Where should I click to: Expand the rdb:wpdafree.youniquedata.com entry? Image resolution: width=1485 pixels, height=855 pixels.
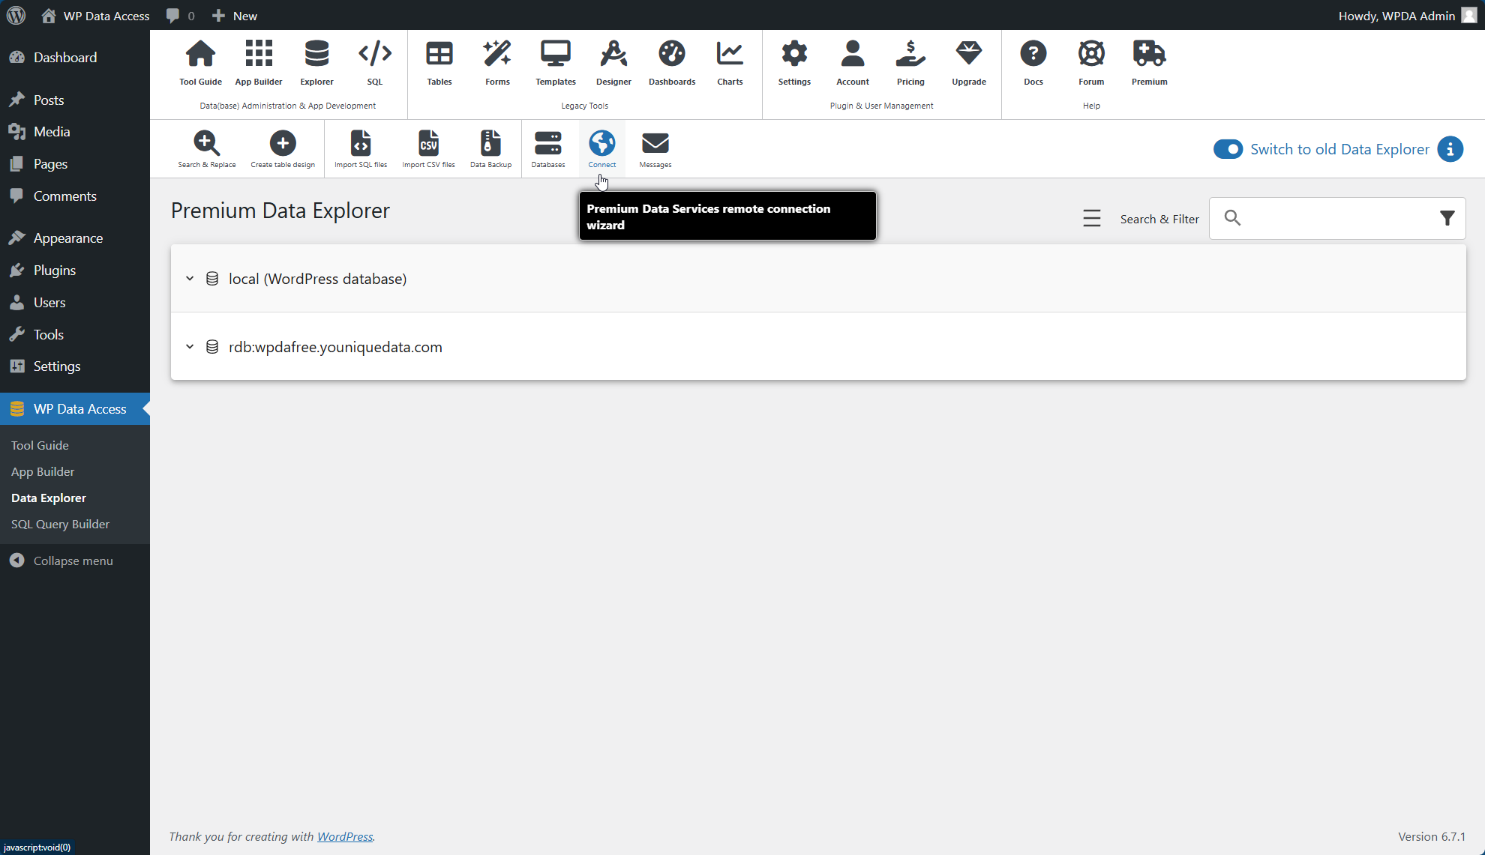tap(190, 347)
